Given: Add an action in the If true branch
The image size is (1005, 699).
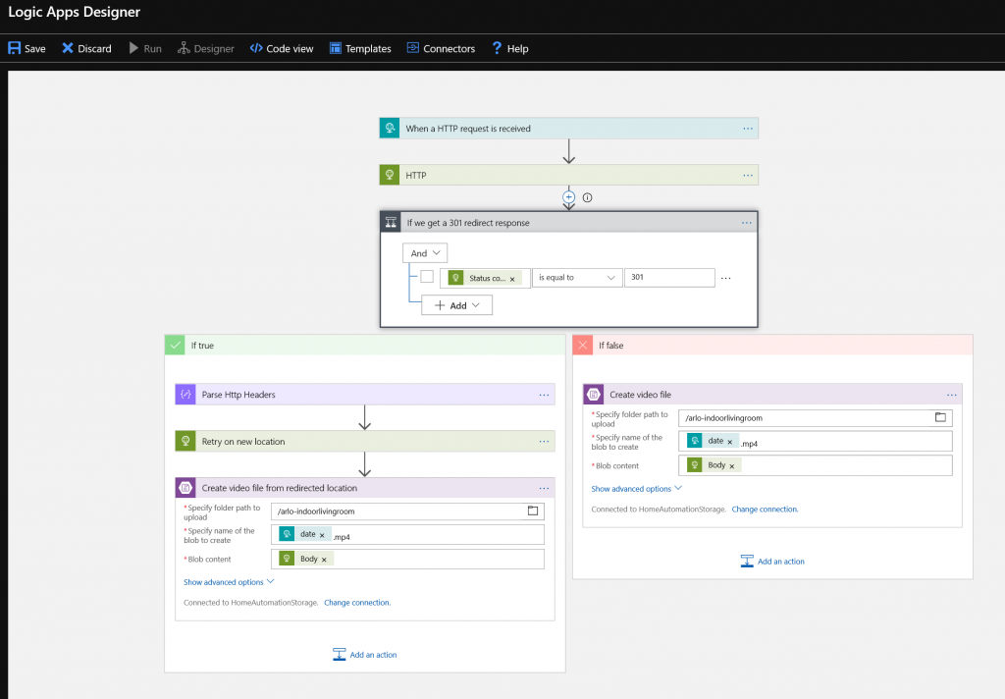Looking at the screenshot, I should (x=365, y=654).
